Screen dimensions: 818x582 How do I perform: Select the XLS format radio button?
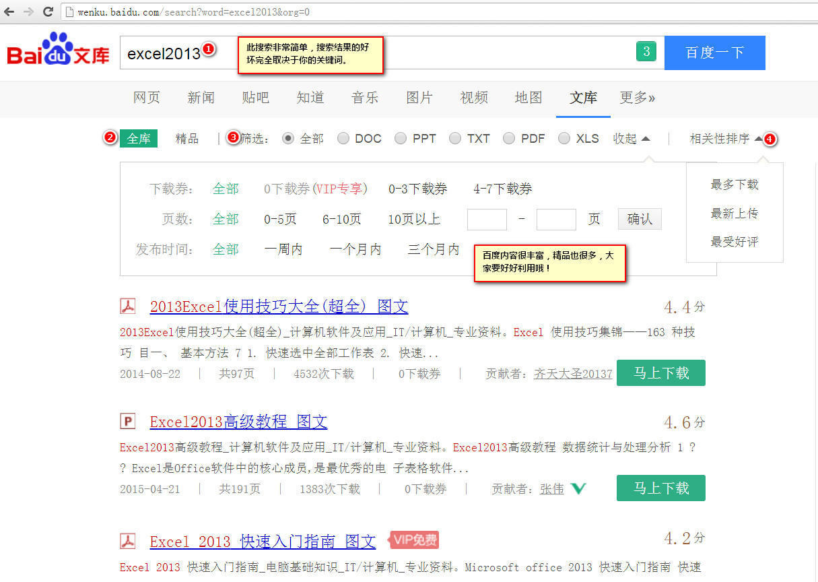coord(564,138)
